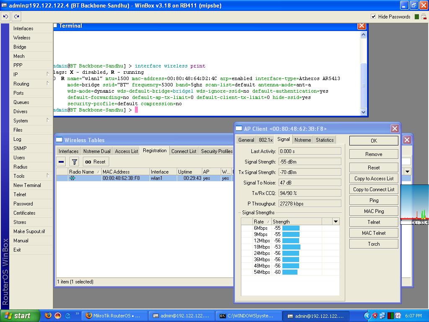
Task: Open the 802.1x tab in AP Client dialog
Action: [x=266, y=140]
